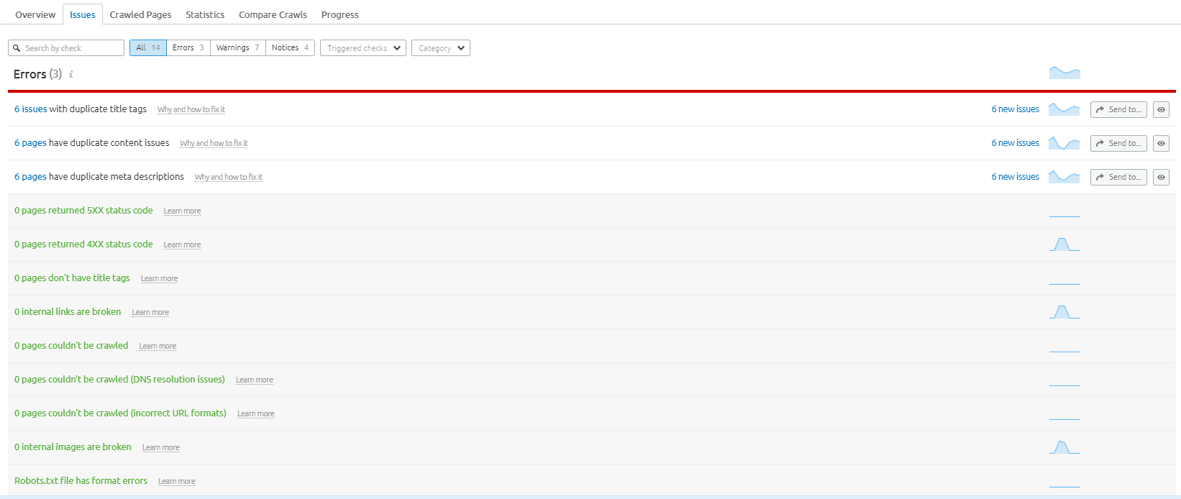Click 'Why and how to fix it' for duplicate content
This screenshot has width=1181, height=499.
(214, 144)
